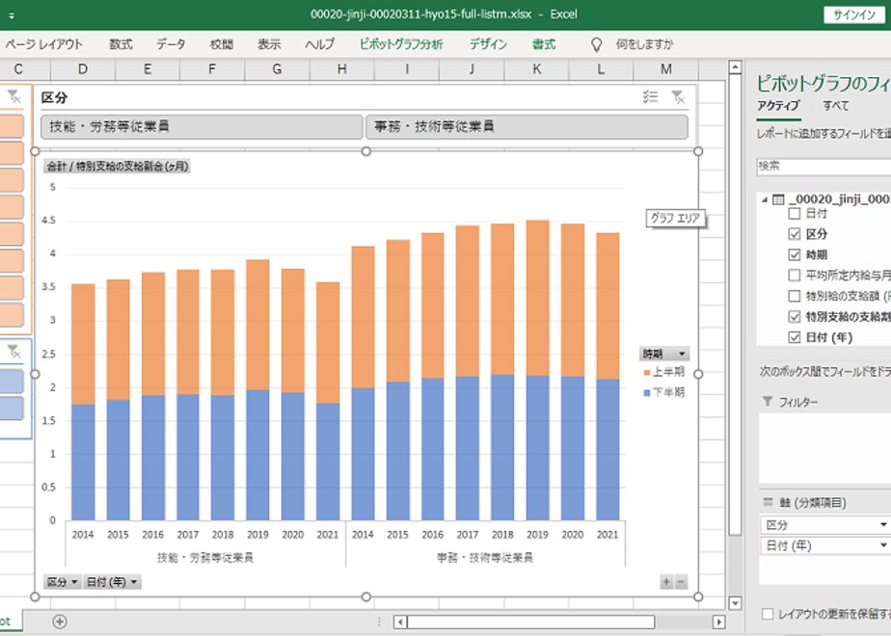Screen dimensions: 891x636
Task: Click the 2019 orange bar of 事務・技術等従業員
Action: [537, 298]
